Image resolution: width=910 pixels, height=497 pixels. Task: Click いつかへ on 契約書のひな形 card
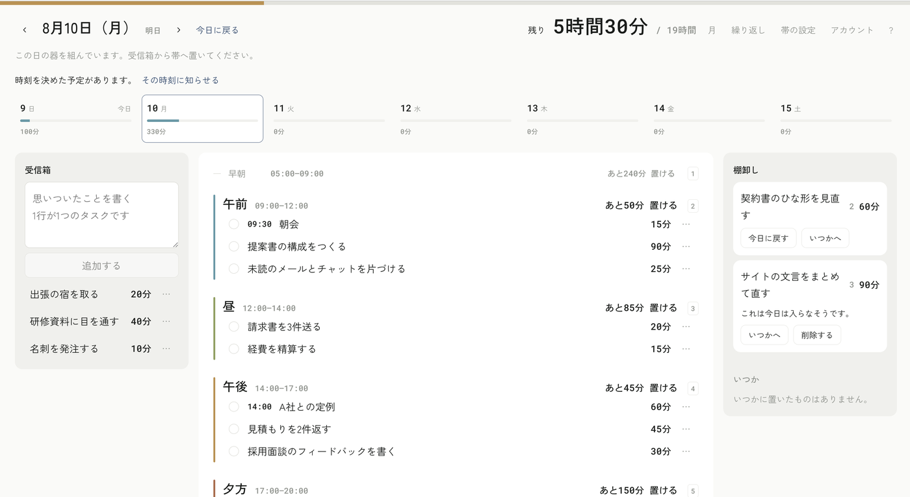coord(825,238)
